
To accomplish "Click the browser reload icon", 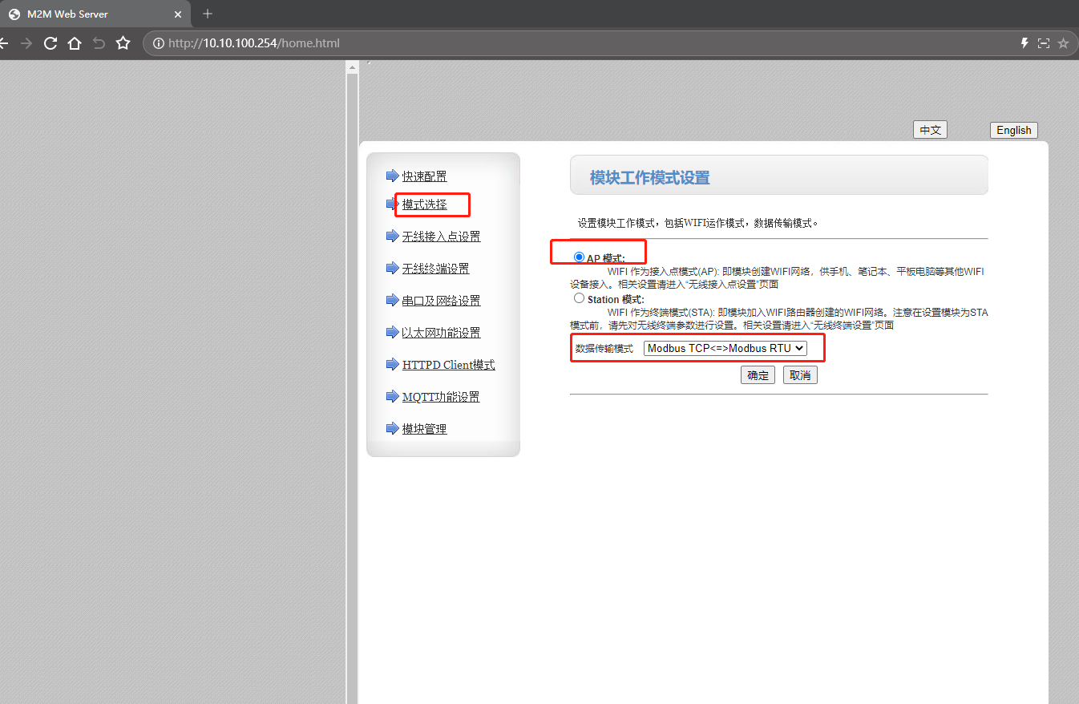I will 51,43.
